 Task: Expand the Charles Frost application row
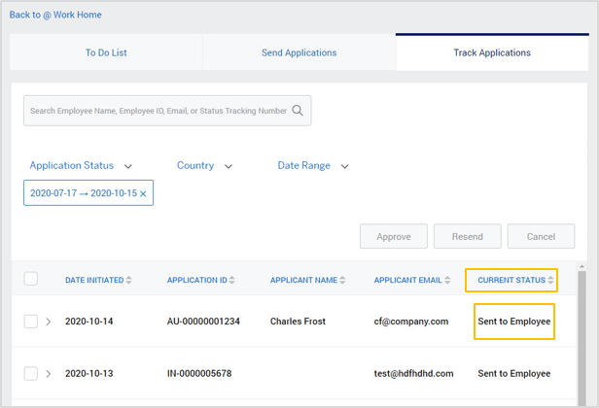(x=49, y=322)
